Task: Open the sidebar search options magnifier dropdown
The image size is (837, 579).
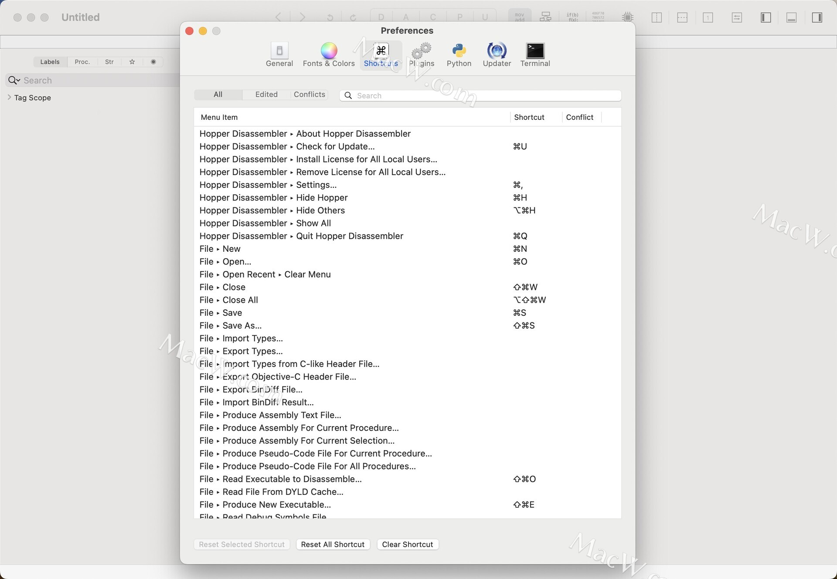Action: (14, 80)
